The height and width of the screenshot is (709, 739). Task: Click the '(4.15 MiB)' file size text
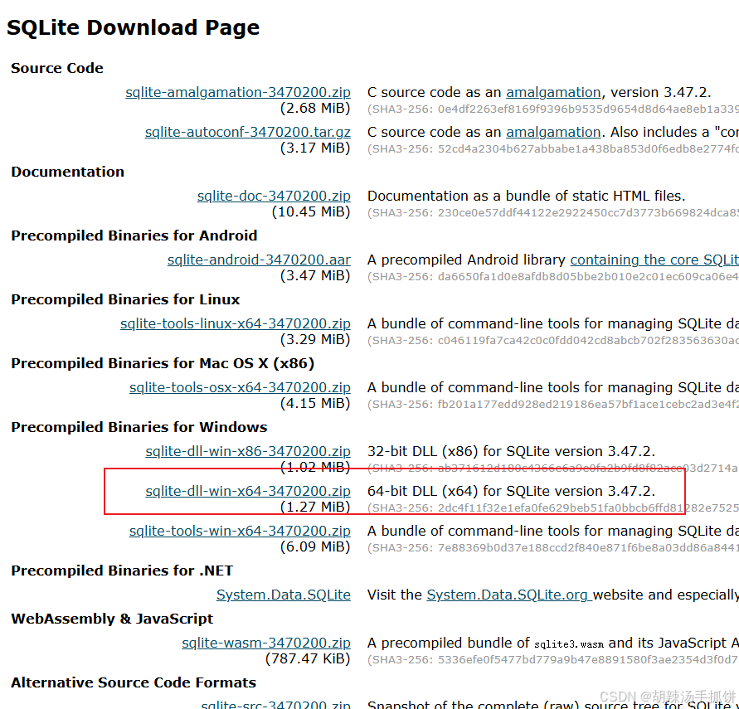point(315,403)
